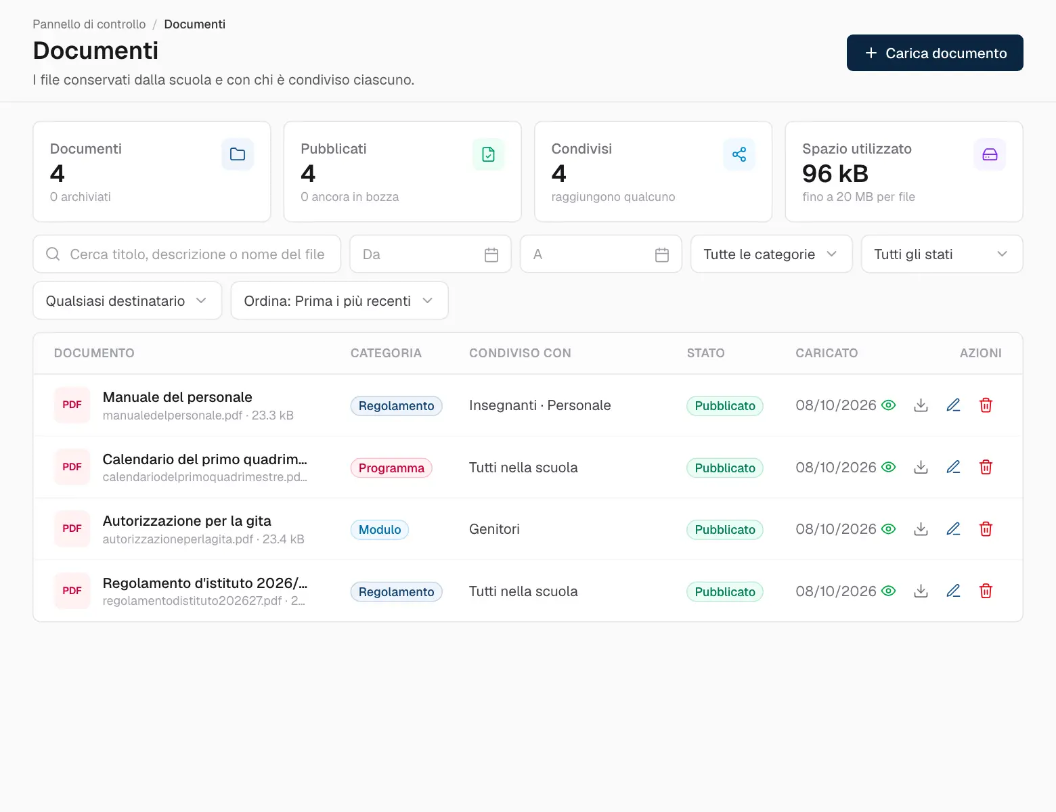Edit the Manuale del personale document
Image resolution: width=1056 pixels, height=812 pixels.
(x=953, y=405)
